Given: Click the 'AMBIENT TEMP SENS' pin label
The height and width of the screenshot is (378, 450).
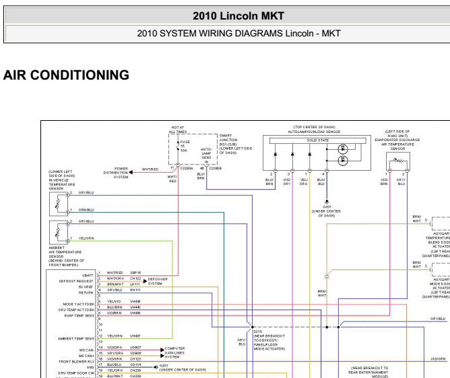Looking at the screenshot, I should click(x=76, y=339).
